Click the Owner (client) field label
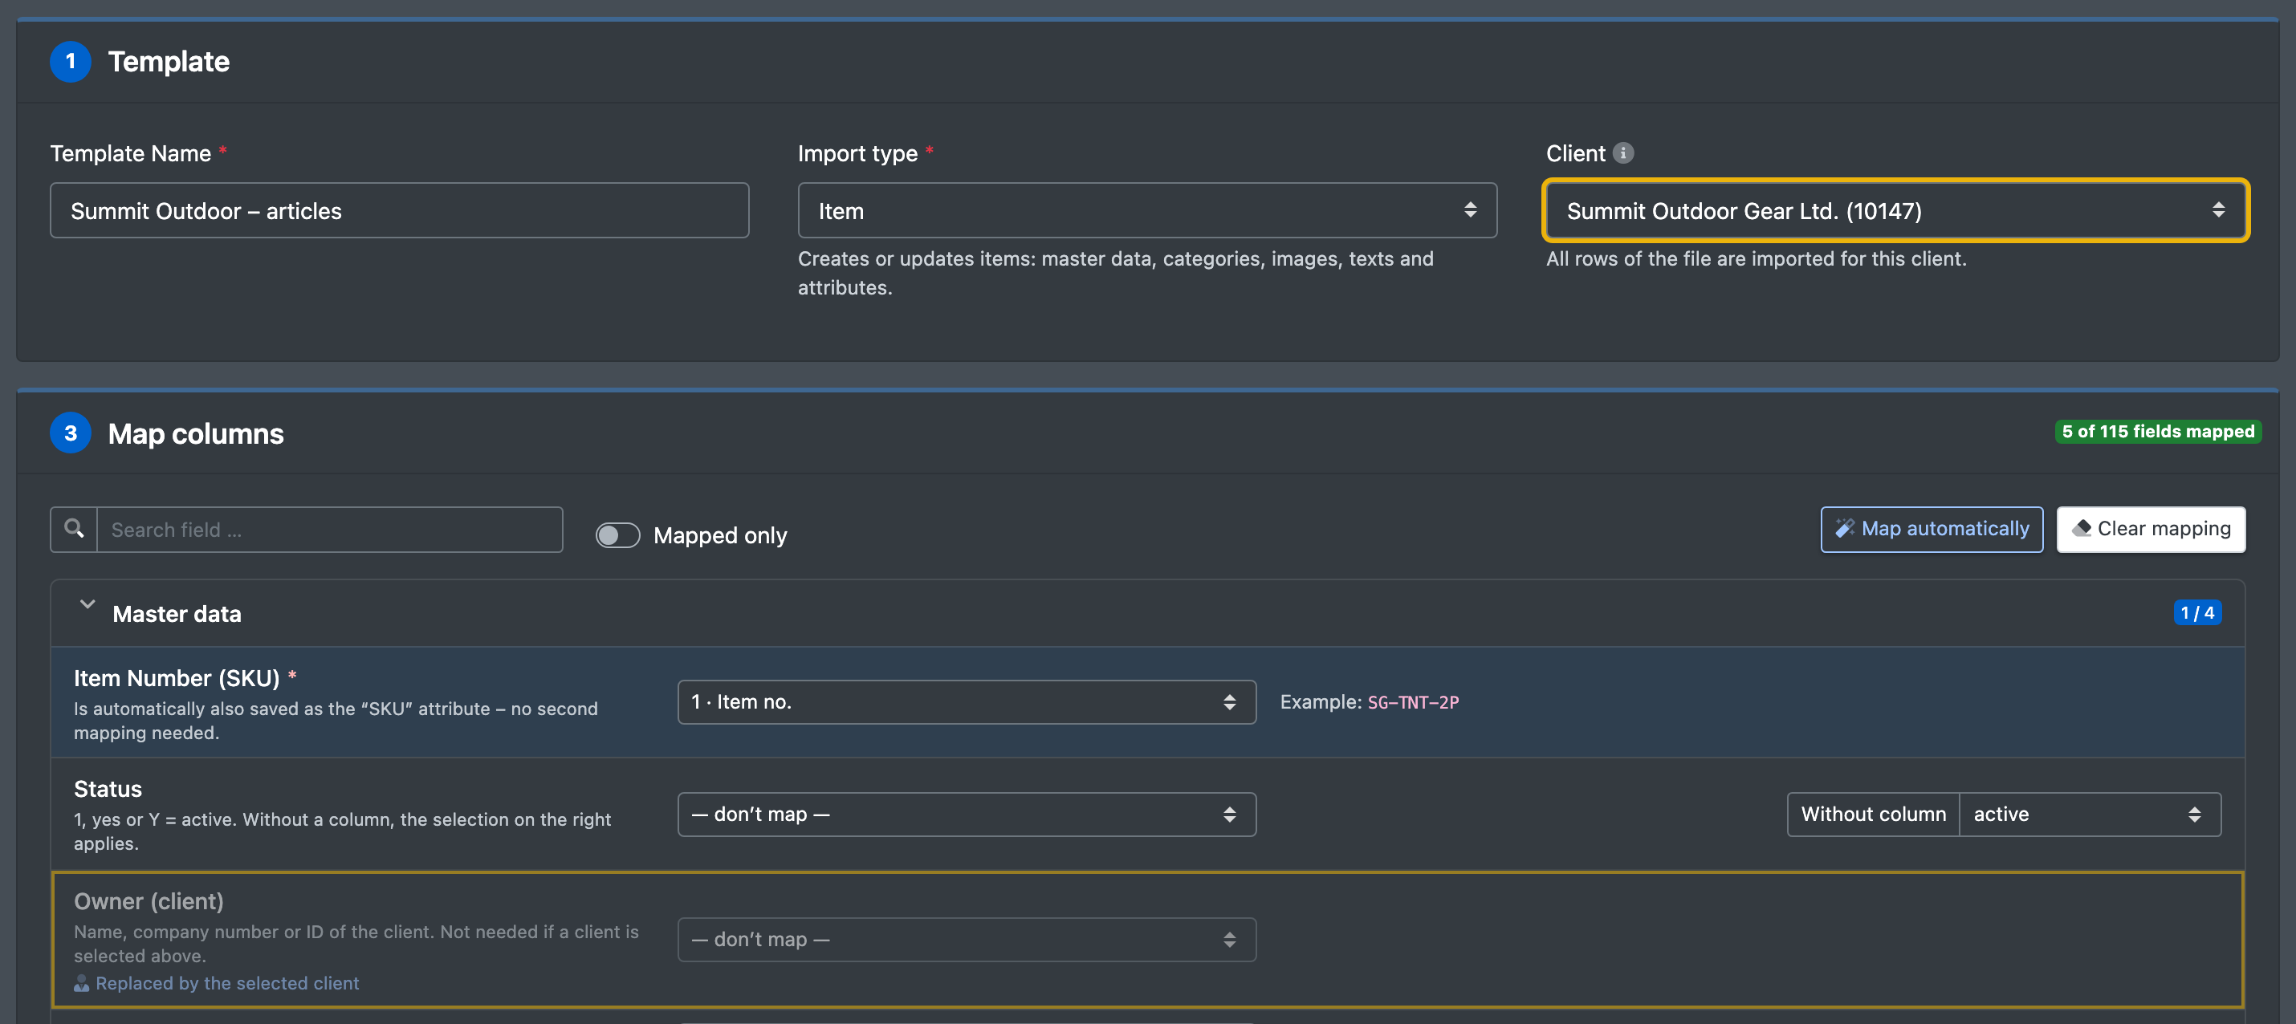The height and width of the screenshot is (1024, 2296). (149, 901)
